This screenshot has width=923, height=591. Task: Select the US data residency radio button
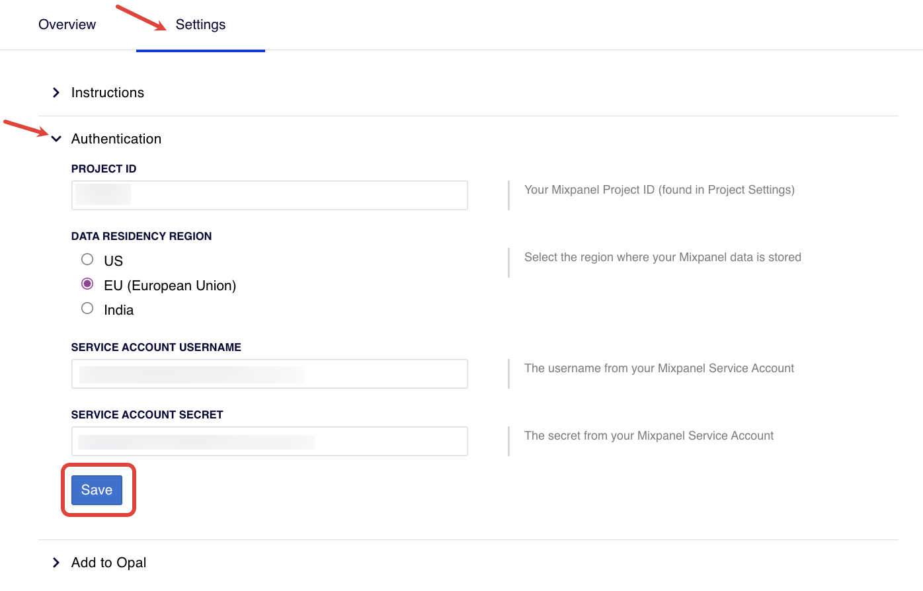pos(87,259)
